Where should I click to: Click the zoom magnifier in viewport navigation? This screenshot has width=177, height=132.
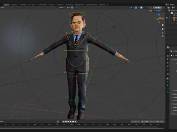pos(163,25)
